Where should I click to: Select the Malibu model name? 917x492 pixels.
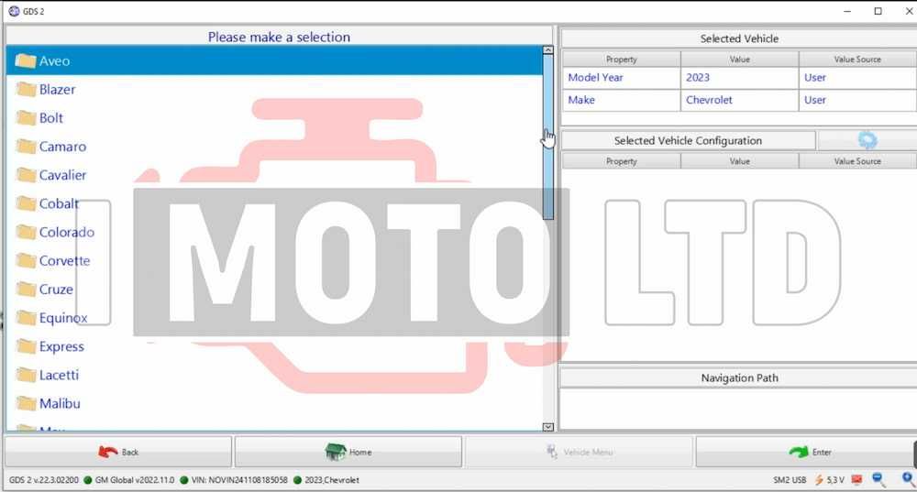[x=60, y=404]
